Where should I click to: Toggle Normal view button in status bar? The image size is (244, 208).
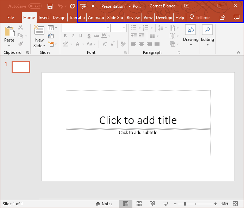point(126,203)
